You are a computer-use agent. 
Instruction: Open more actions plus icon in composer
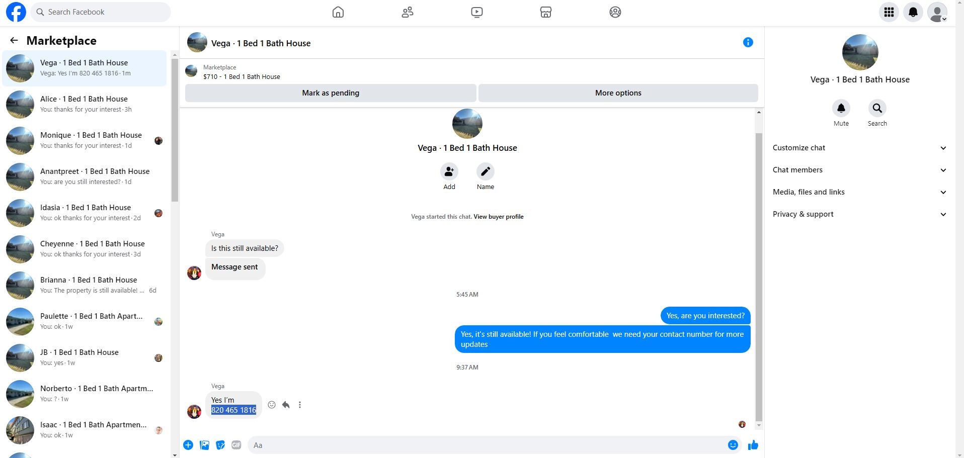[x=188, y=445]
